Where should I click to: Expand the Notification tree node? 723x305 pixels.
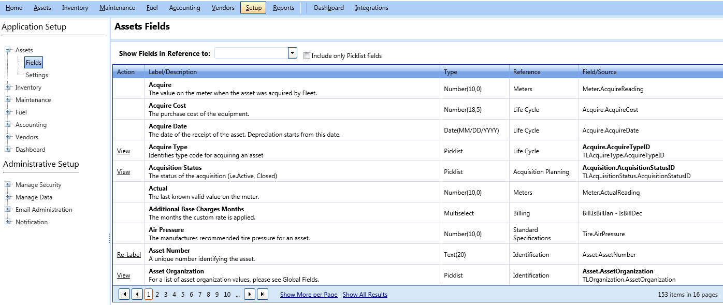coord(8,222)
